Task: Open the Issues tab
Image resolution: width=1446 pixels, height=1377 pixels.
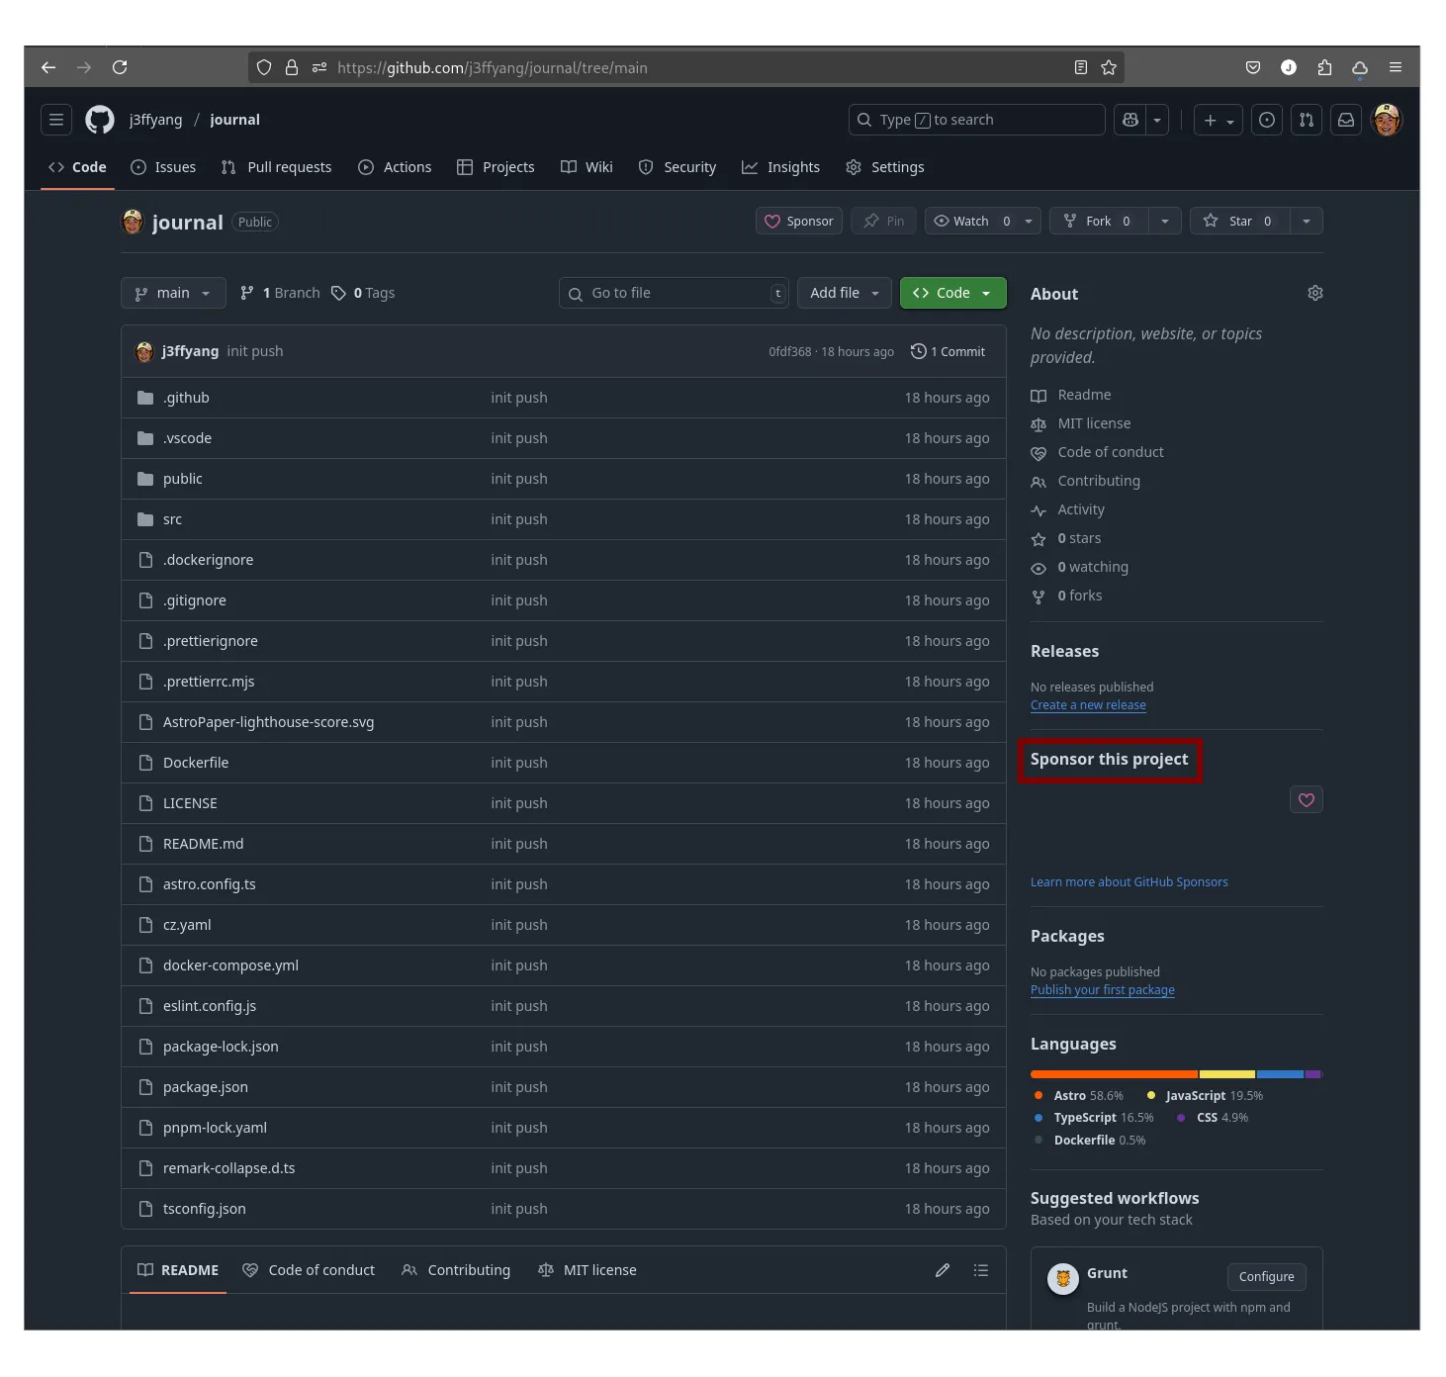Action: point(163,167)
